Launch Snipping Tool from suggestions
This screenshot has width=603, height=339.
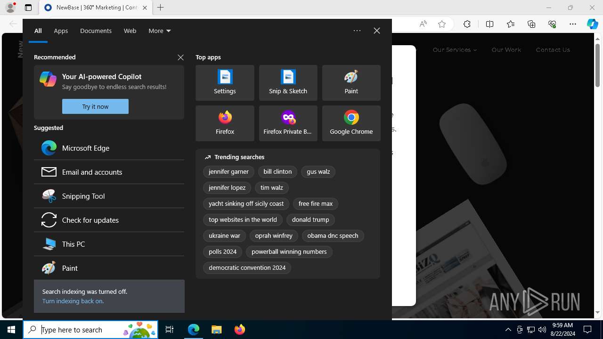tap(109, 196)
